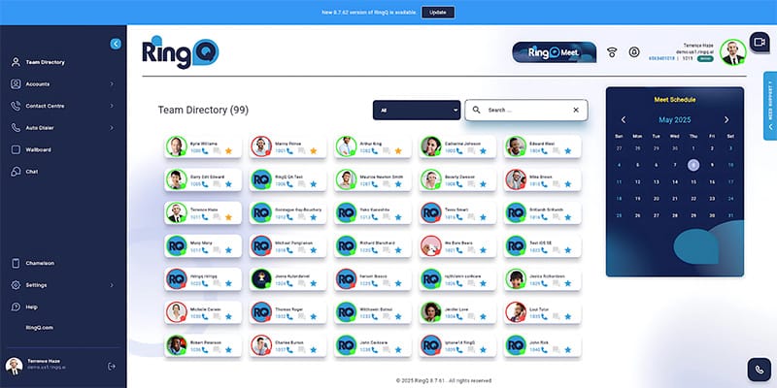Call John Rick with the phone icon
The width and height of the screenshot is (777, 388).
544,350
